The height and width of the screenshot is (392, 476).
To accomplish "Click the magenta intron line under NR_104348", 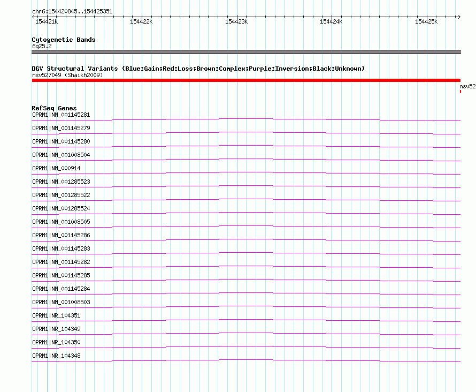I will click(246, 360).
